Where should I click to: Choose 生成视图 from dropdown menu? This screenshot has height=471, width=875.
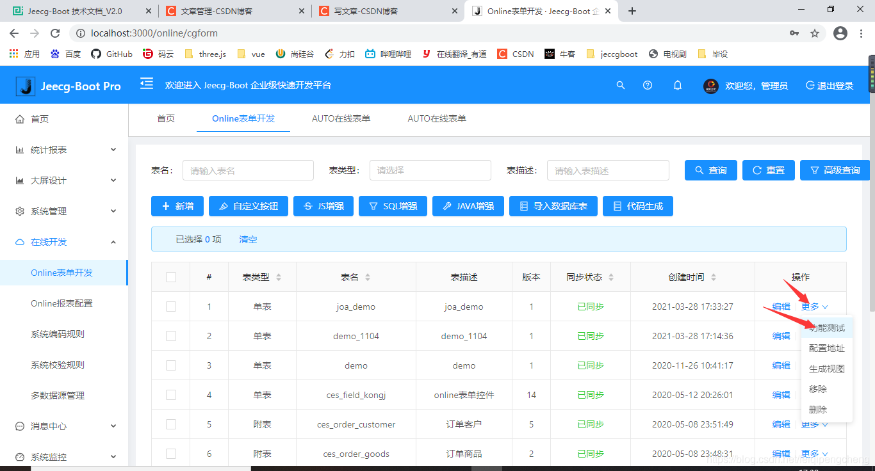(827, 369)
